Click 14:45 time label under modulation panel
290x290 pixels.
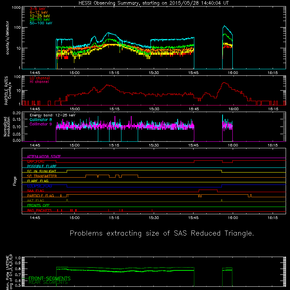pos(35,145)
